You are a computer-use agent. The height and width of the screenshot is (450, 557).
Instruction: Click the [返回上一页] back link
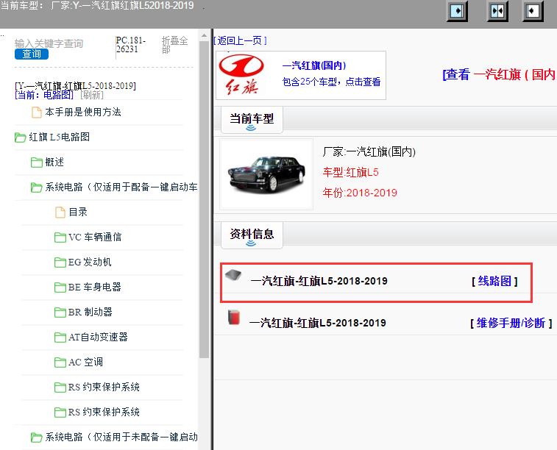tap(240, 41)
